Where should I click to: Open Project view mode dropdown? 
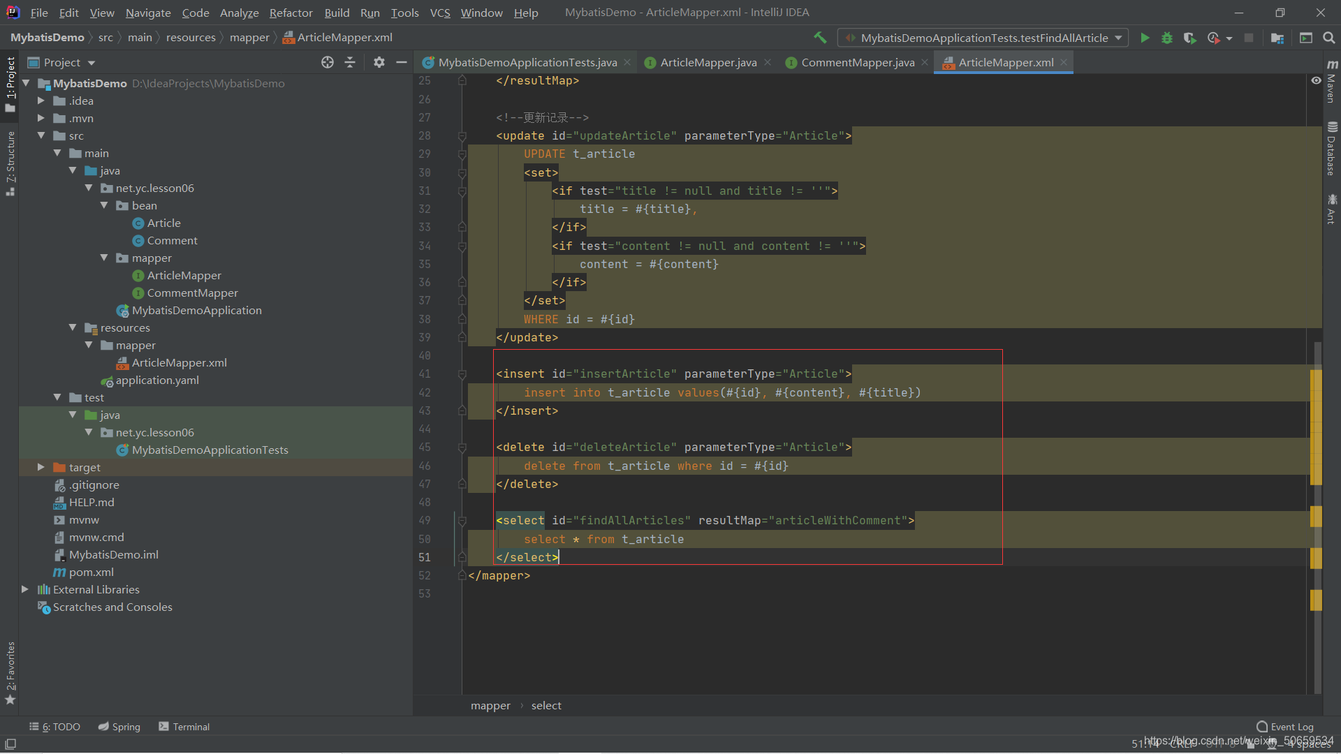[x=91, y=63]
